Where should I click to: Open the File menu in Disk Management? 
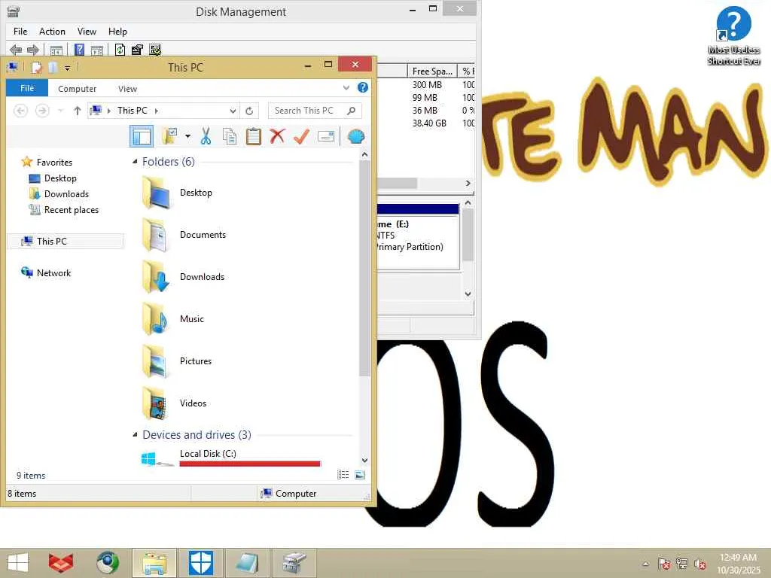click(x=20, y=32)
